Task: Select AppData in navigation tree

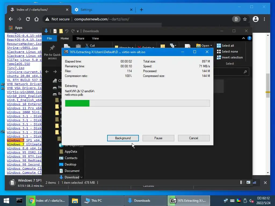Action: pos(68,152)
